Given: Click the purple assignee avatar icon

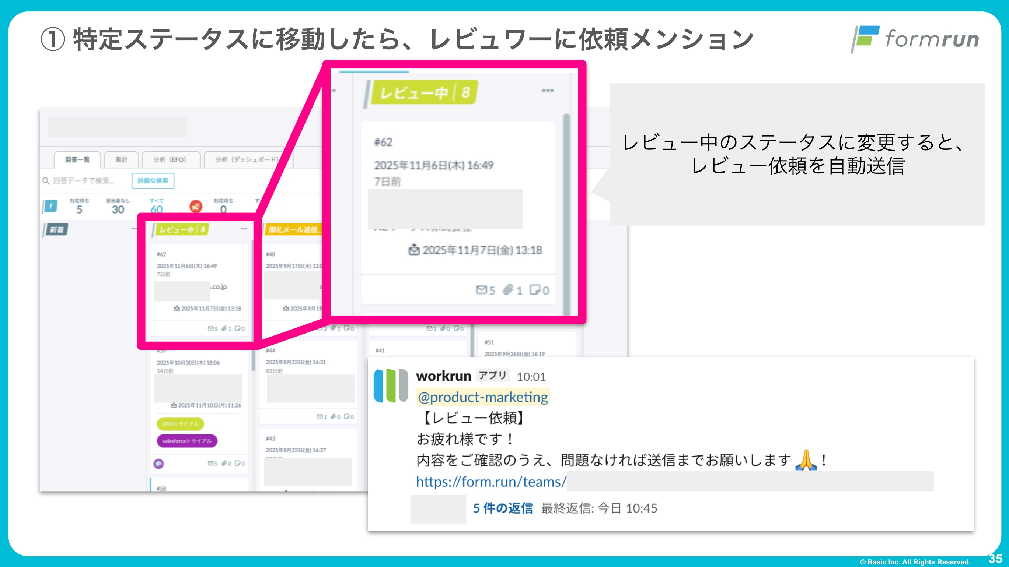Looking at the screenshot, I should click(x=158, y=464).
